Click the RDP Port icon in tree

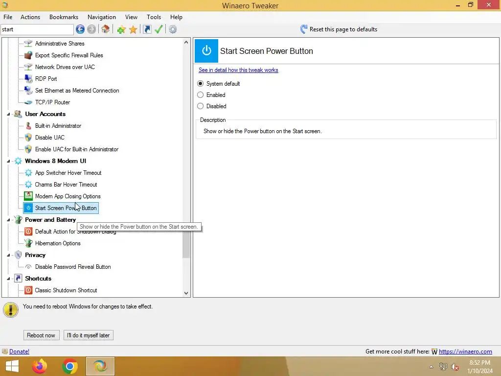(x=28, y=79)
